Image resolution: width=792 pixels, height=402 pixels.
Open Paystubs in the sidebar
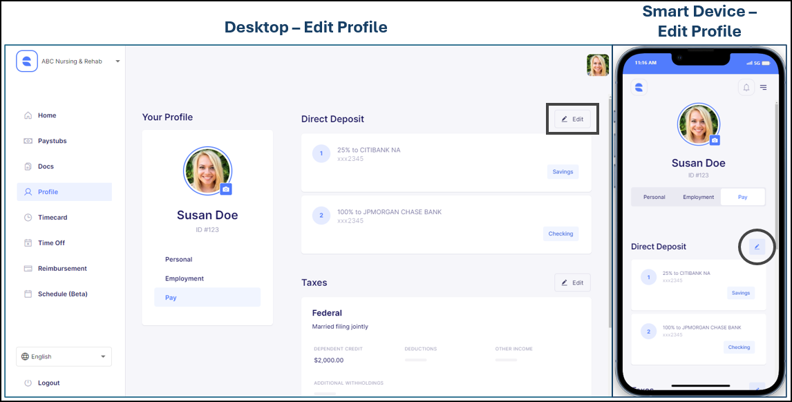pyautogui.click(x=52, y=141)
